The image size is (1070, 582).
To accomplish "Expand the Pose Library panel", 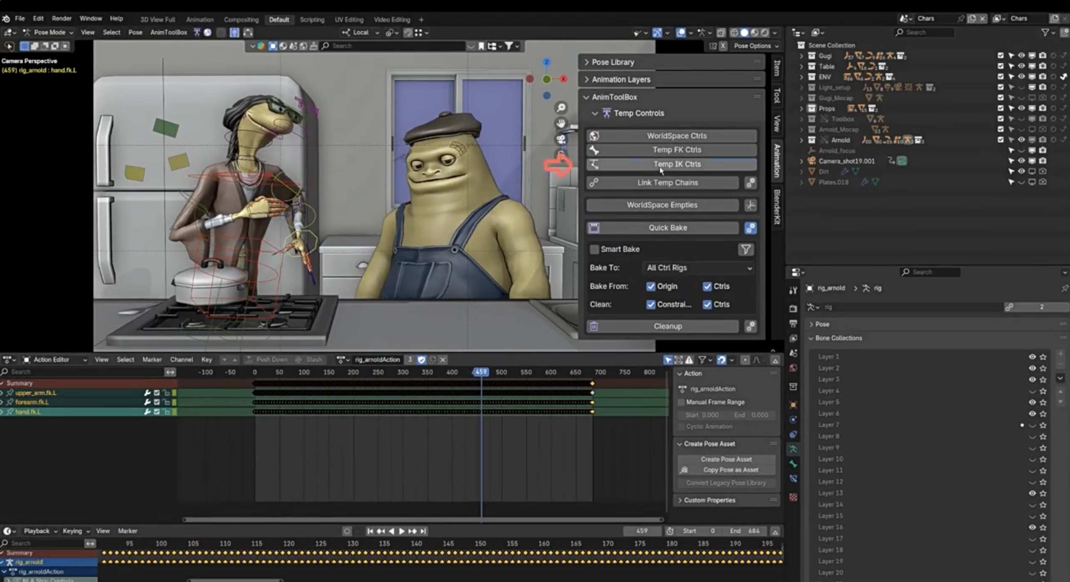I will [612, 62].
